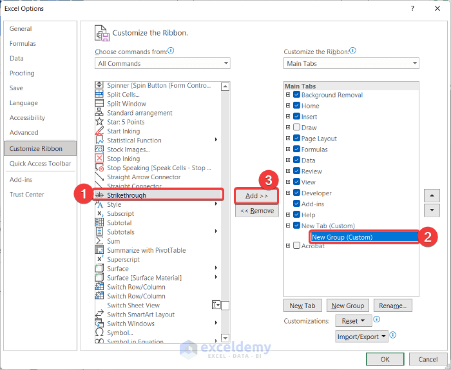The image size is (451, 370).
Task: Click the Subtotals icon
Action: point(99,231)
